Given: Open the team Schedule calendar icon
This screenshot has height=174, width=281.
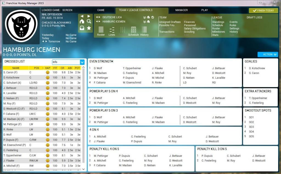Looking at the screenshot, I should tap(133, 31).
